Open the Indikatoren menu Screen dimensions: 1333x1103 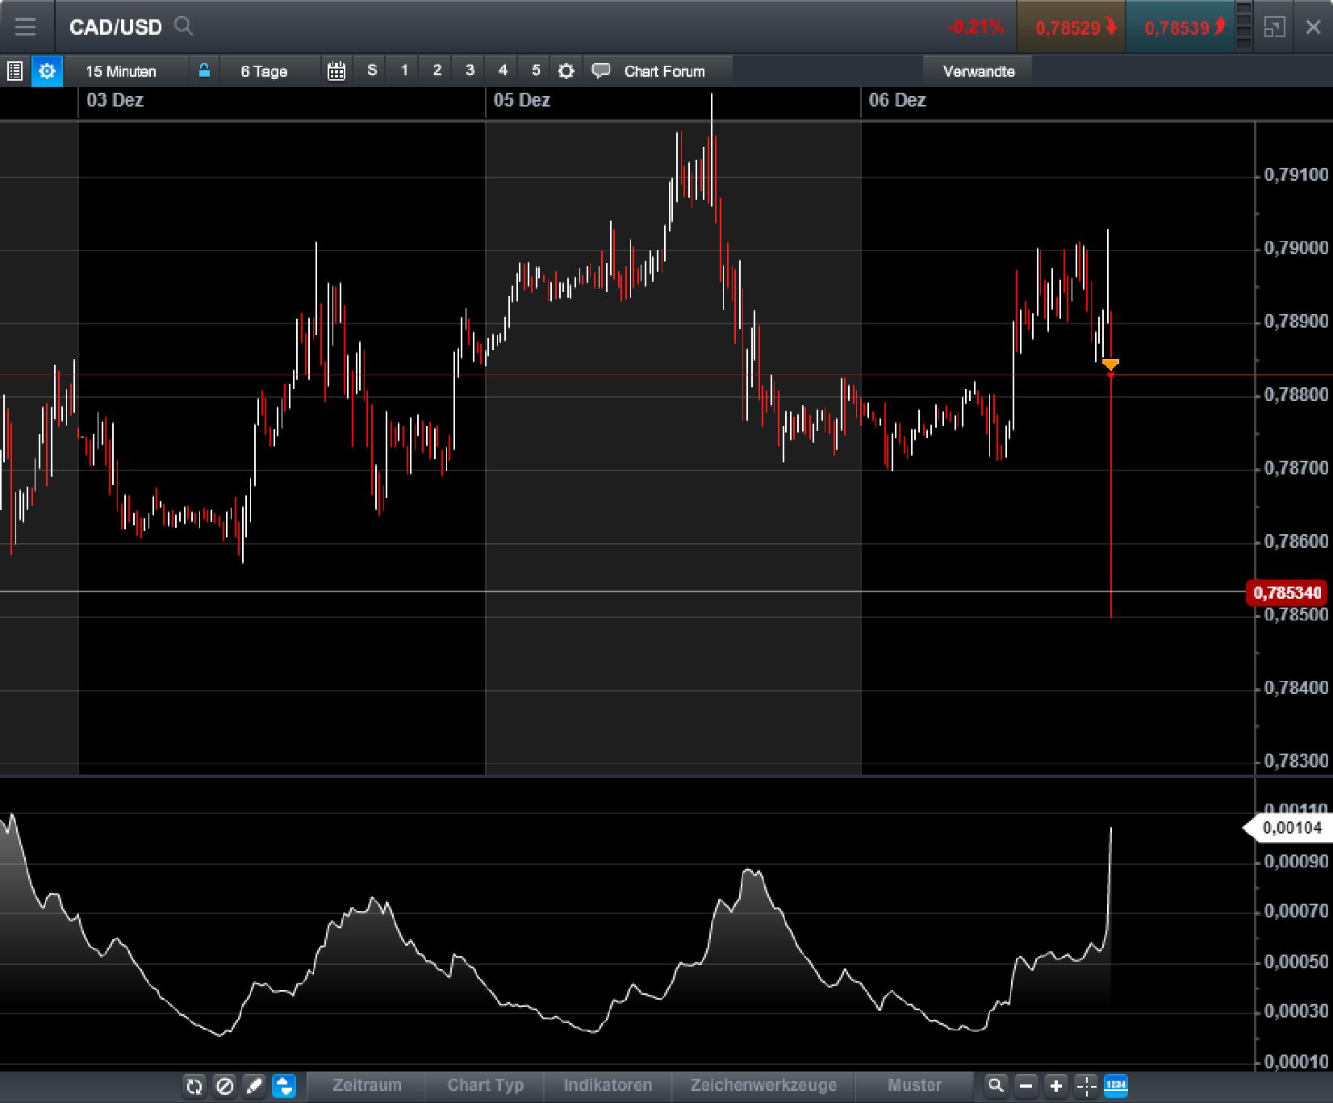608,1085
